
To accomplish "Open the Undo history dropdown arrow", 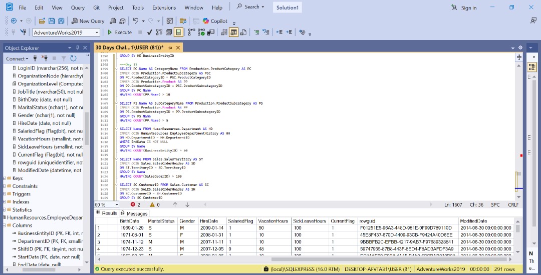I will [x=143, y=21].
